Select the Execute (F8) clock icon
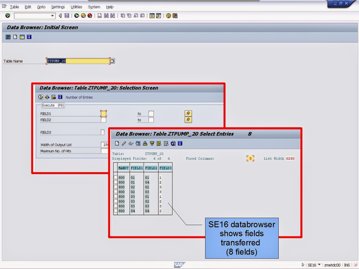The image size is (359, 269). (x=41, y=97)
